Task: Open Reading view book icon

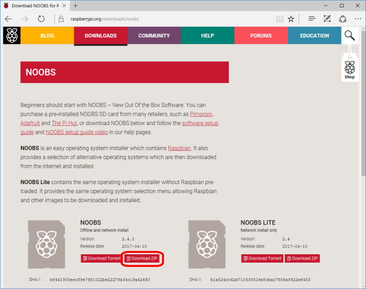Action: (x=280, y=19)
